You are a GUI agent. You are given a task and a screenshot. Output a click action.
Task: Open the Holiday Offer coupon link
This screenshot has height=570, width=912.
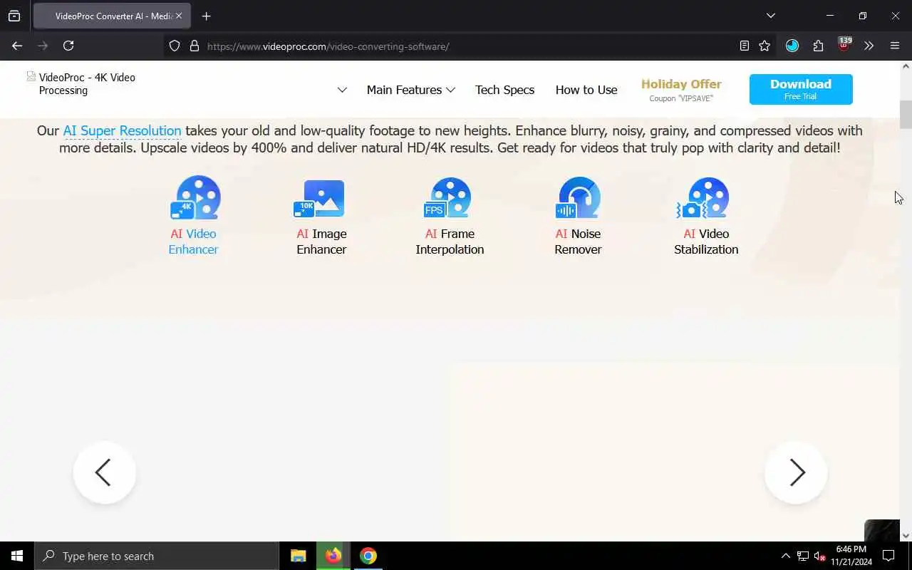tap(681, 90)
